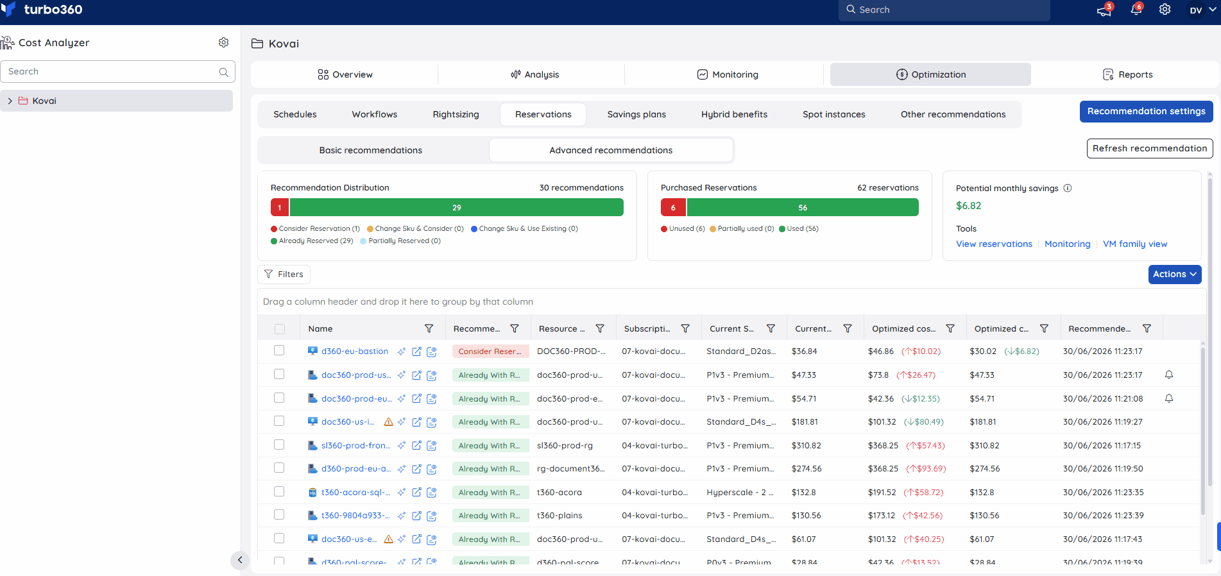Switch to the Analysis tab
Screen dimensions: 1221x576
tap(534, 74)
